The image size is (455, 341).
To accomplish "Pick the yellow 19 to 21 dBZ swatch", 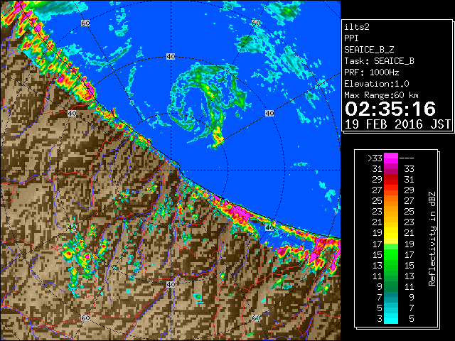I will (x=391, y=233).
